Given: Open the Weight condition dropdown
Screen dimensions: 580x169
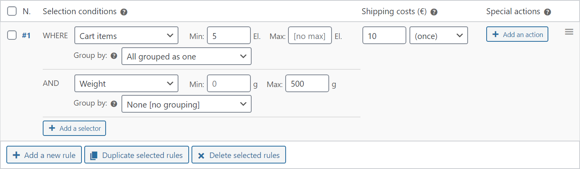Looking at the screenshot, I should tap(126, 84).
